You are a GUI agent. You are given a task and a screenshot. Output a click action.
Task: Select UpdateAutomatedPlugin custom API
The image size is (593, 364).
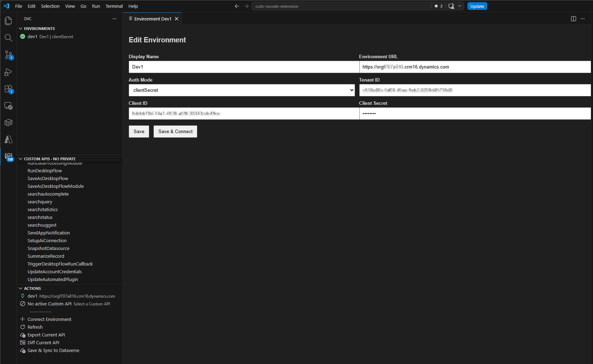coord(53,279)
